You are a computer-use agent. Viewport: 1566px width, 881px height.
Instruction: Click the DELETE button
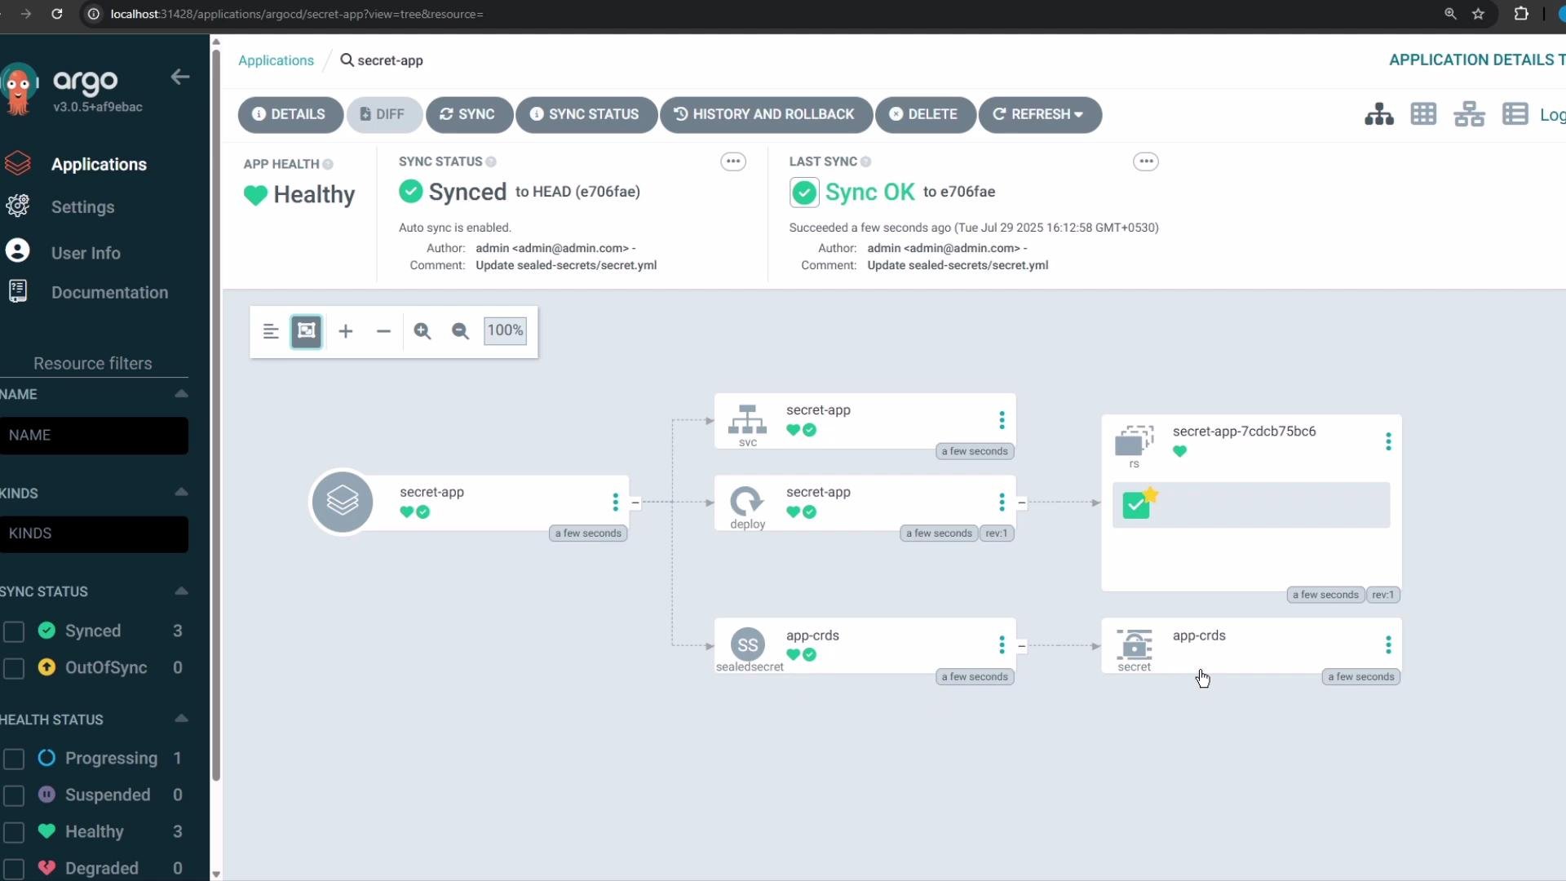924,114
